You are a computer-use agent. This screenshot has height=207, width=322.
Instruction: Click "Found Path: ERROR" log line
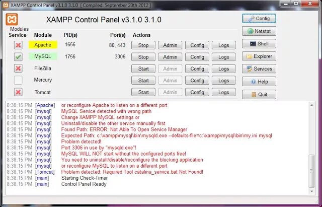124,129
